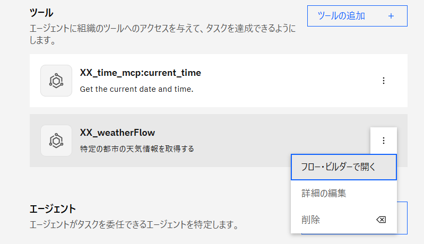
Task: Click the plus icon beside ツールの追加
Action: pos(391,16)
